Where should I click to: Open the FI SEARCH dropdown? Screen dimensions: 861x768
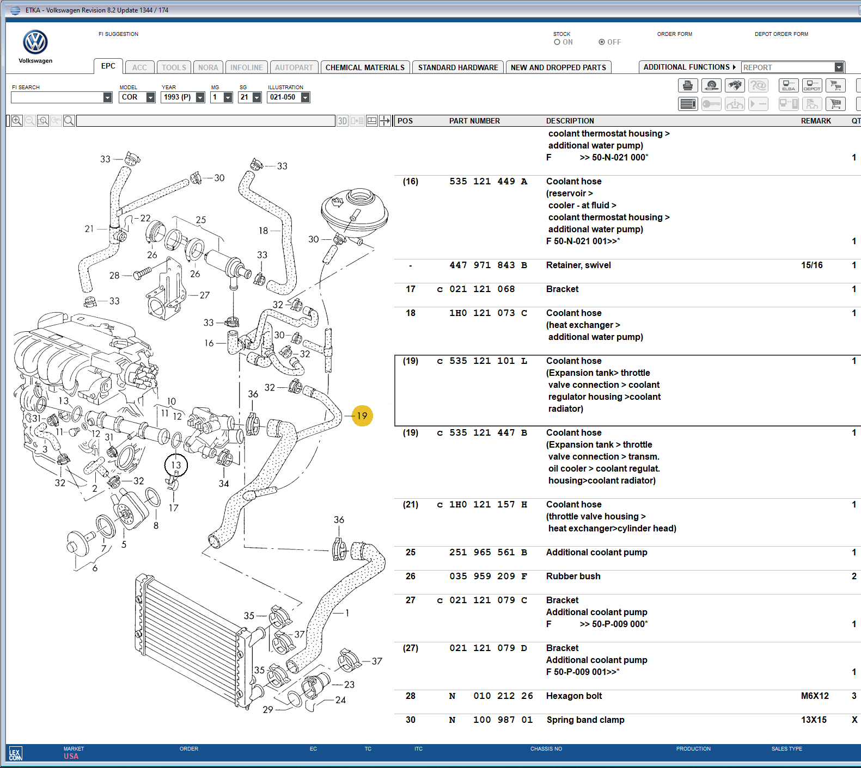pos(107,97)
